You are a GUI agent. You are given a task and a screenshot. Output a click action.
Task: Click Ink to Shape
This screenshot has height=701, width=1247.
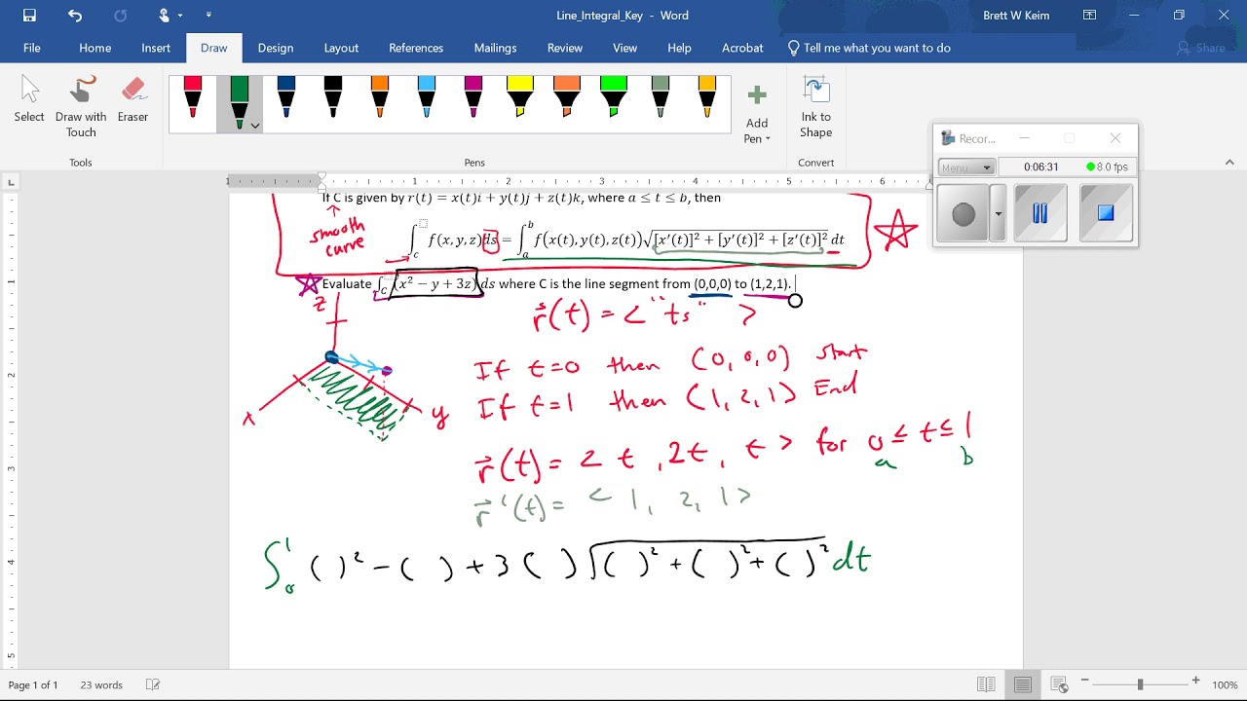[816, 108]
